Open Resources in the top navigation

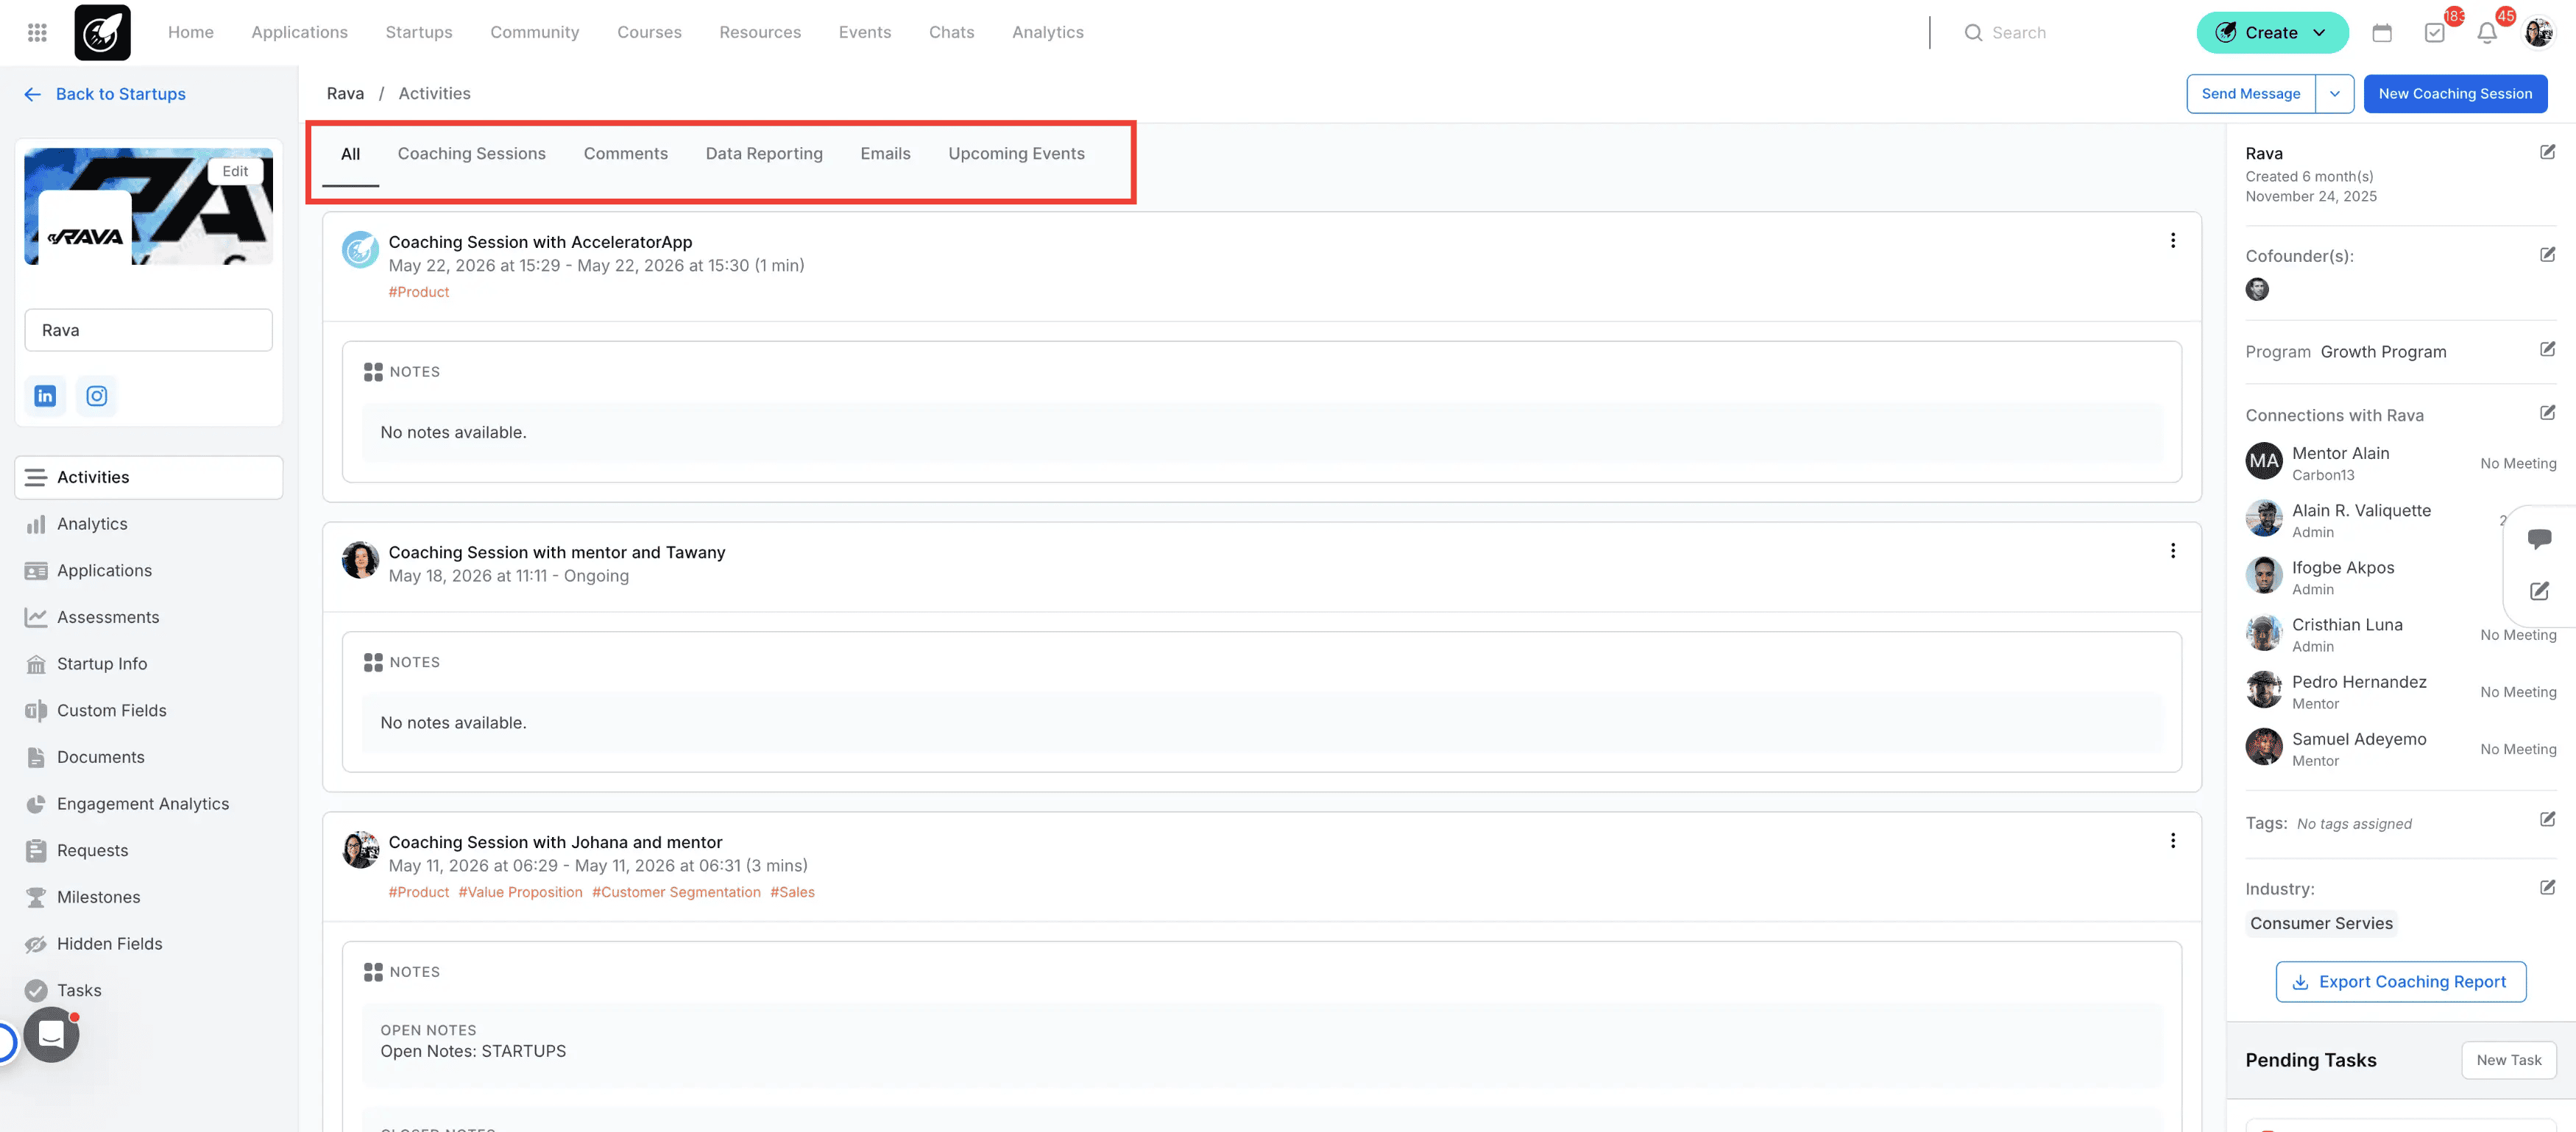(760, 33)
